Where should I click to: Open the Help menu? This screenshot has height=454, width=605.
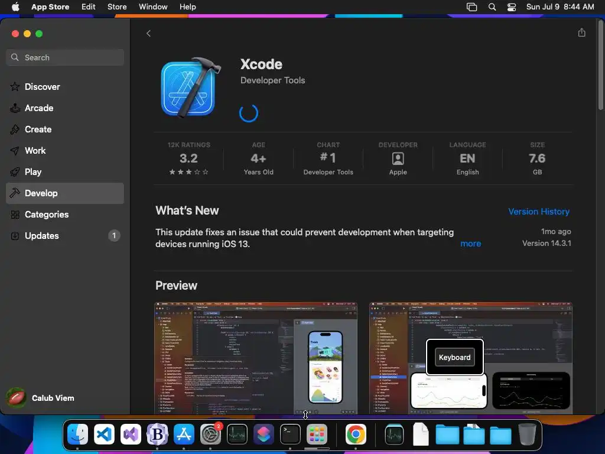(x=187, y=7)
